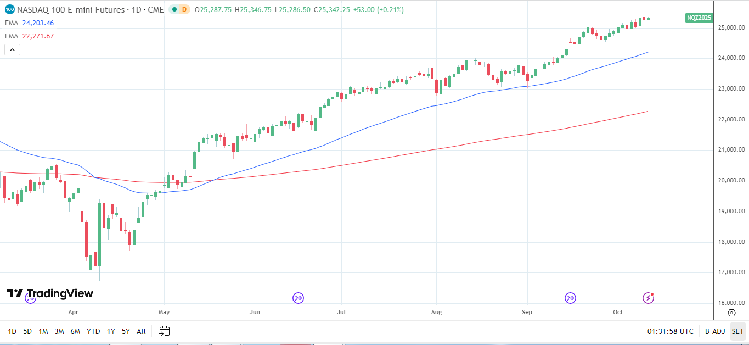Click the June contract rollover marker

(x=298, y=298)
